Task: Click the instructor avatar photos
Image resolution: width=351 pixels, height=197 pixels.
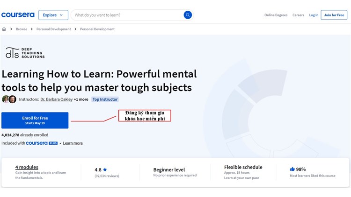Action: [x=9, y=99]
